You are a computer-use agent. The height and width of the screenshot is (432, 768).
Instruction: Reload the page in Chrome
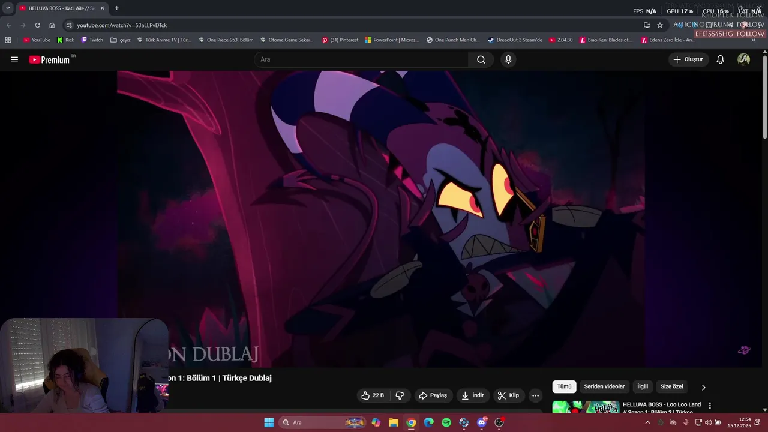point(37,25)
